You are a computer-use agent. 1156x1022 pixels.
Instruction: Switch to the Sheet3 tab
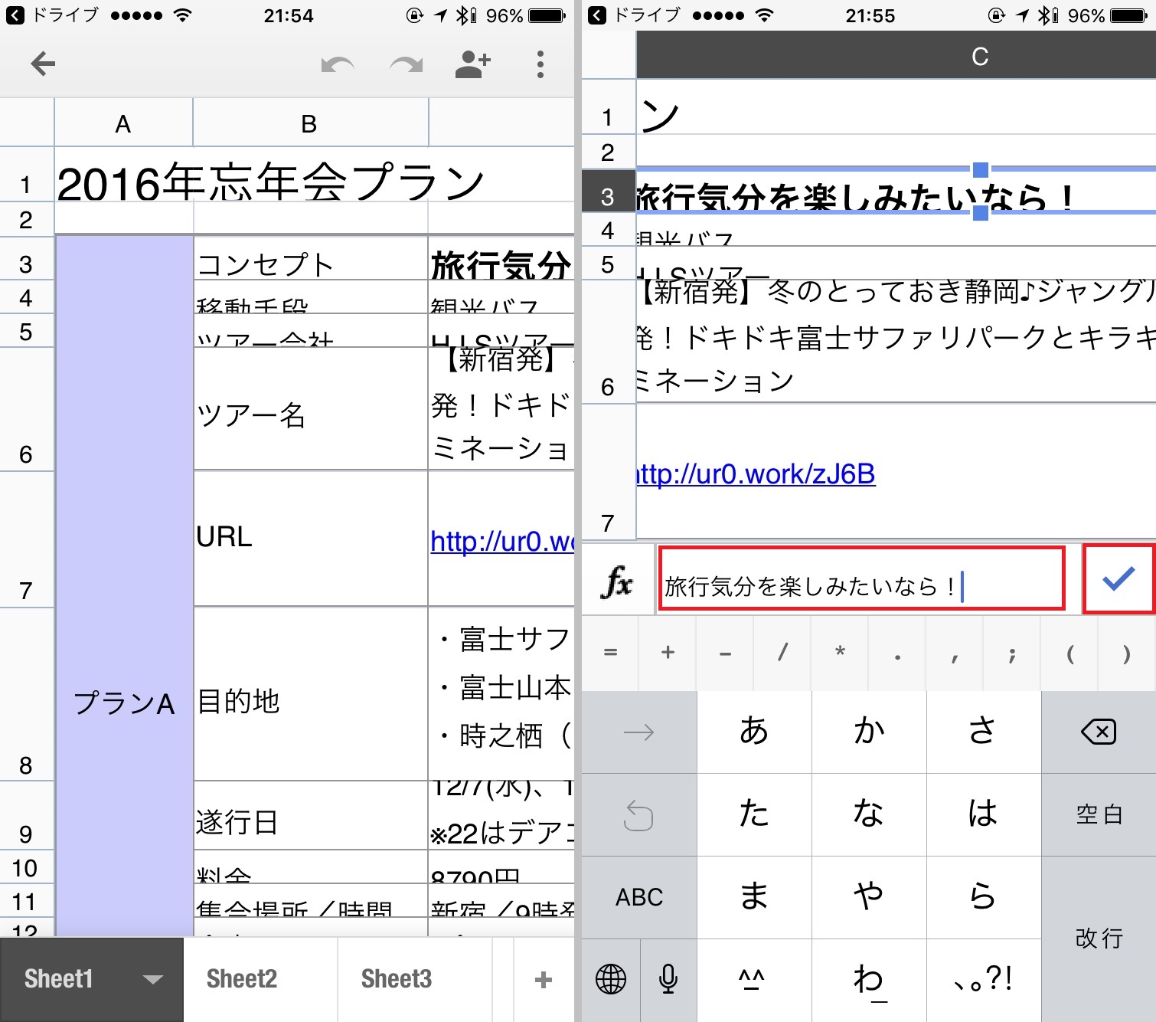coord(397,979)
